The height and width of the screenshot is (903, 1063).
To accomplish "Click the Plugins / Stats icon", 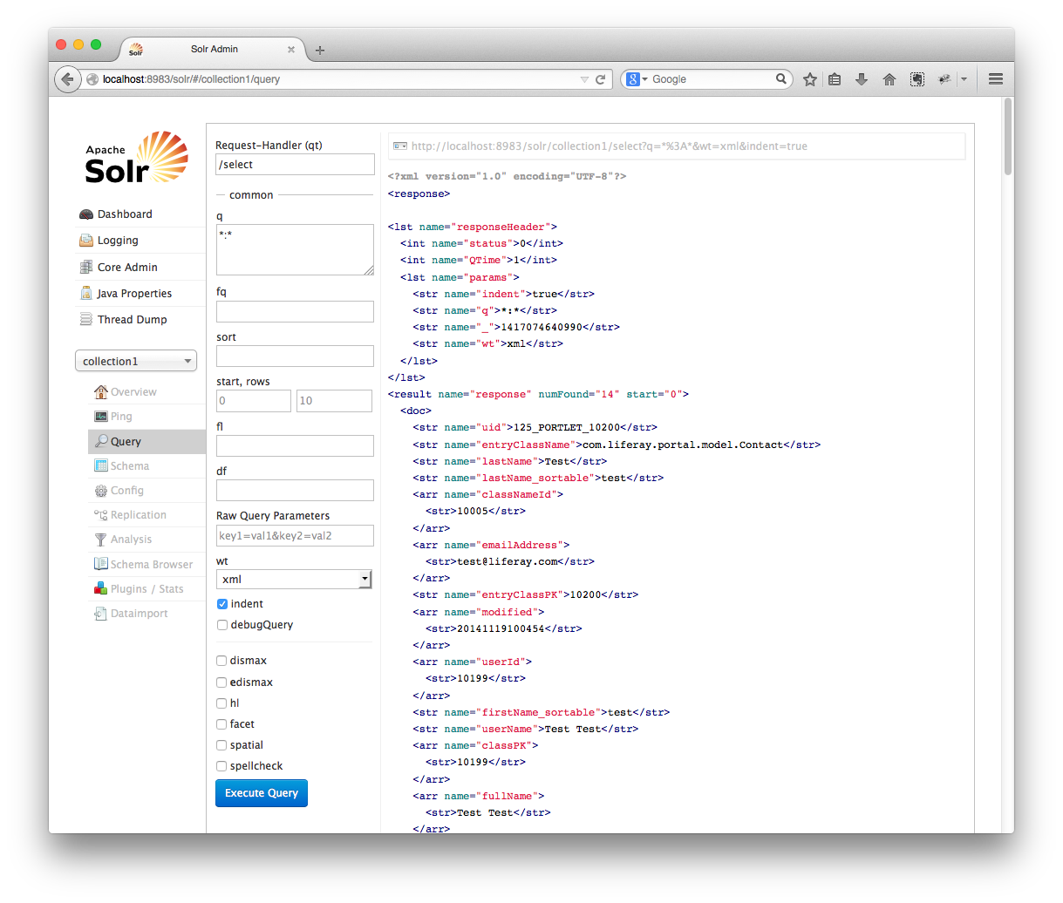I will point(101,589).
